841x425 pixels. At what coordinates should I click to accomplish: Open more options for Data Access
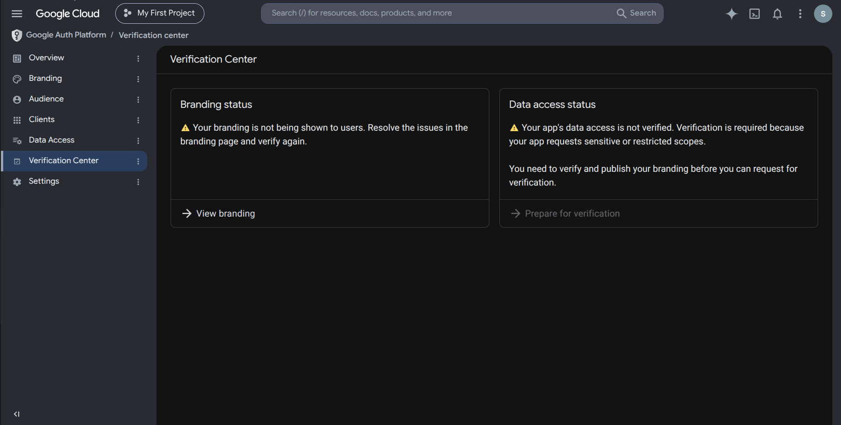click(x=138, y=141)
